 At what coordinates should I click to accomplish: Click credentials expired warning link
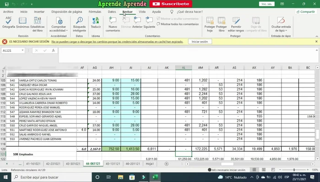pyautogui.click(x=117, y=42)
